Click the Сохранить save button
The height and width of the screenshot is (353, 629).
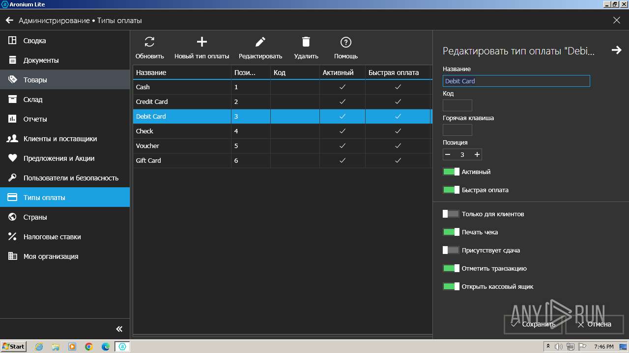coord(533,324)
